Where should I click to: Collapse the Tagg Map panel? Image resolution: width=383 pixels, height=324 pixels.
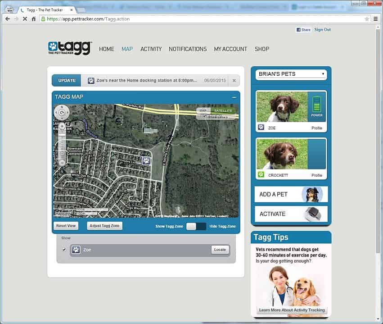coord(234,97)
